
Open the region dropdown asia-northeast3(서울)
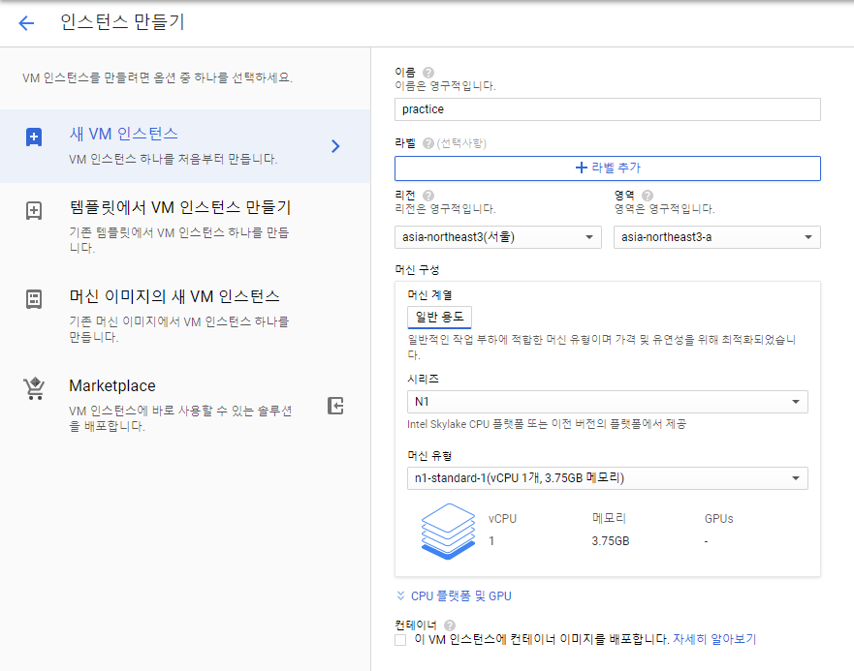point(498,237)
